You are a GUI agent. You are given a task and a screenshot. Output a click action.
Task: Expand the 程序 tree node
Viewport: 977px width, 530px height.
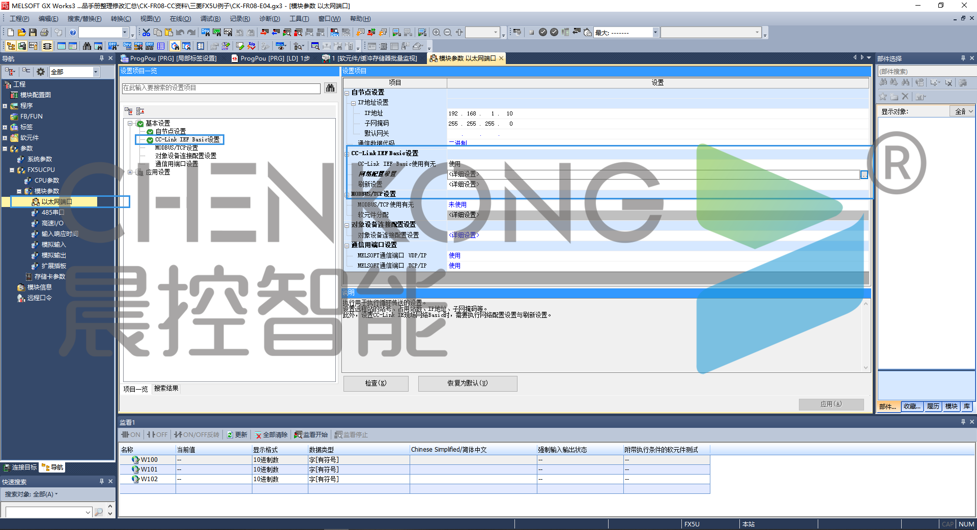5,106
